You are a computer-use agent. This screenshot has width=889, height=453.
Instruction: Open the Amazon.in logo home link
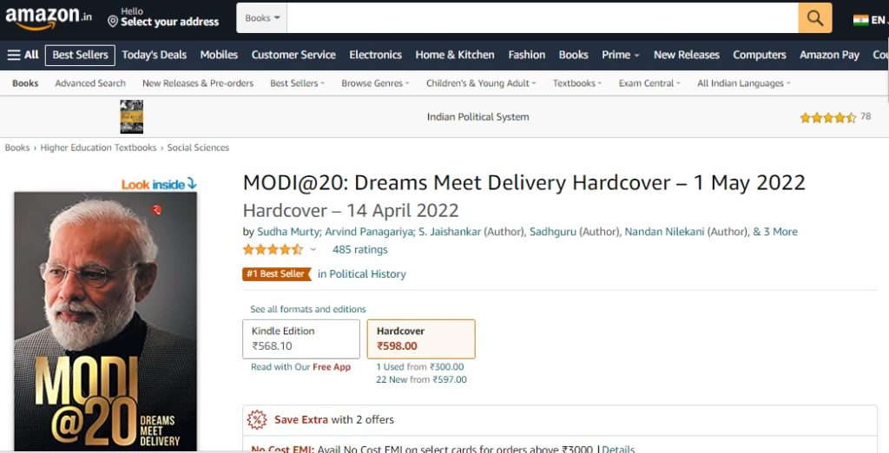coord(49,18)
